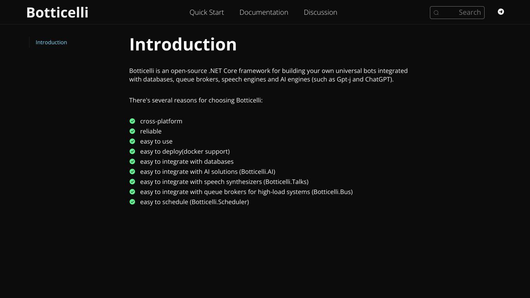Click check icon beside integrate with databases
The image size is (530, 298).
tap(132, 161)
